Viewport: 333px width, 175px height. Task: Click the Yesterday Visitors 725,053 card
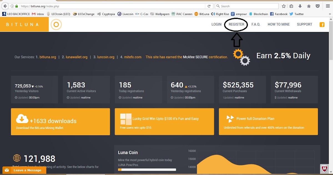[34, 89]
